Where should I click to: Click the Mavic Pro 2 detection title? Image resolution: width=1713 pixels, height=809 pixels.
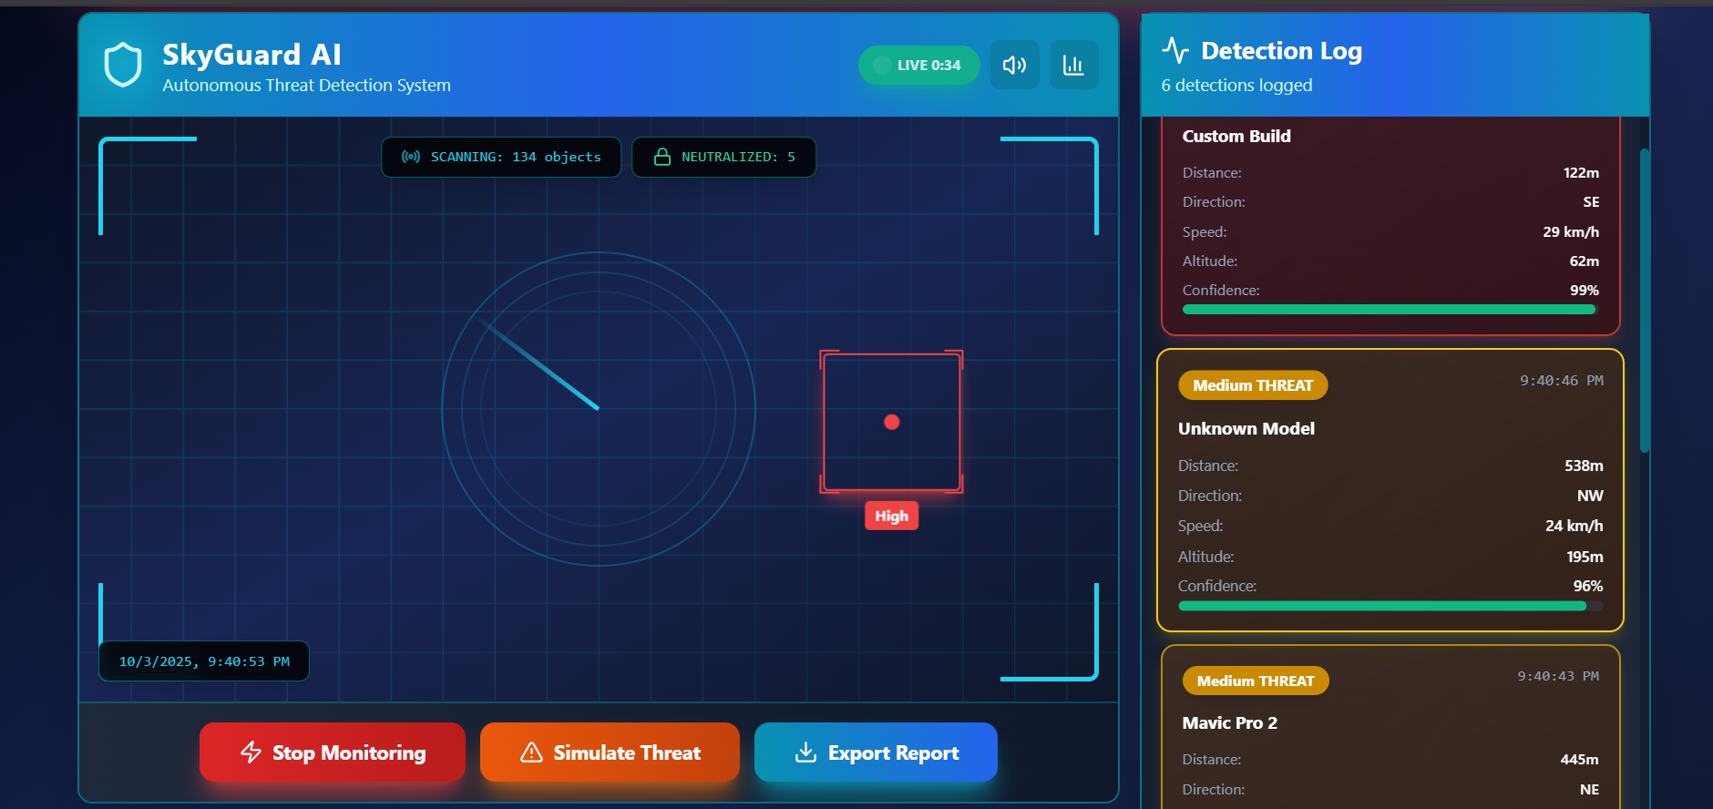point(1230,722)
